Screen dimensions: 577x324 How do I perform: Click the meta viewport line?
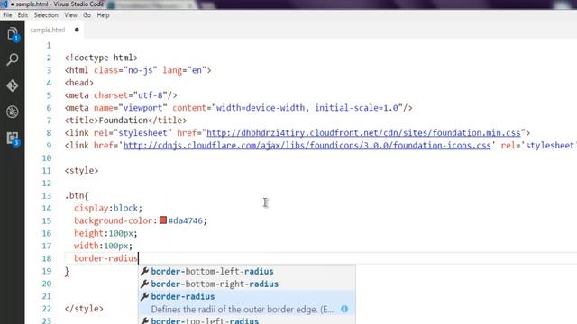238,108
